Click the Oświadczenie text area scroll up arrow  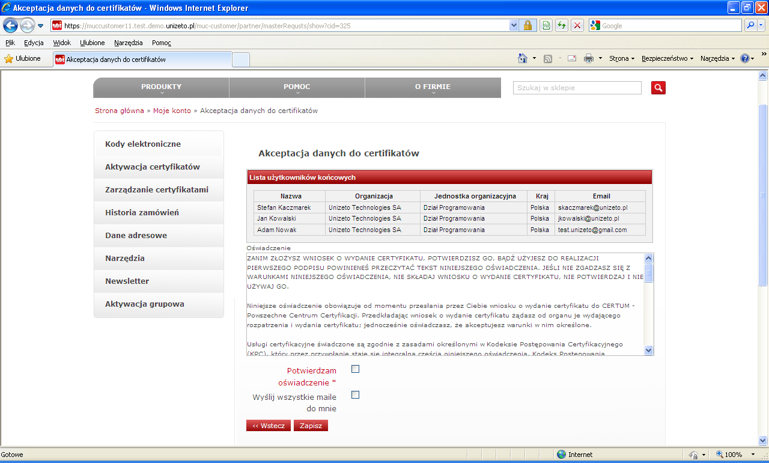tap(648, 258)
